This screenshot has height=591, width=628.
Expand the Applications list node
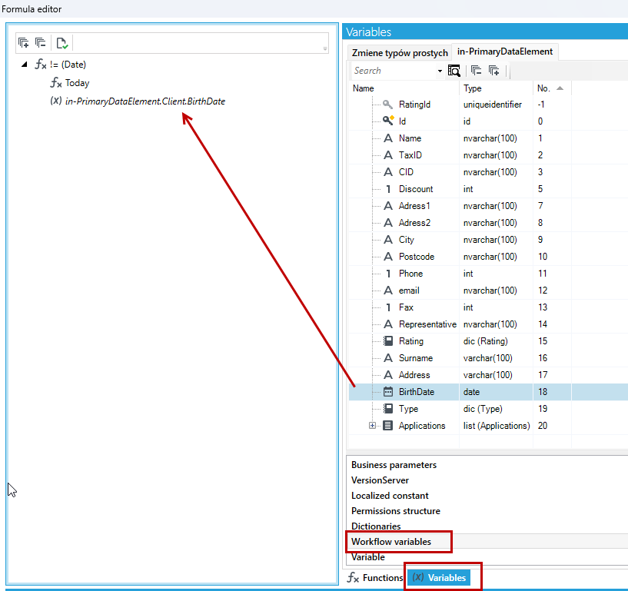tap(372, 426)
